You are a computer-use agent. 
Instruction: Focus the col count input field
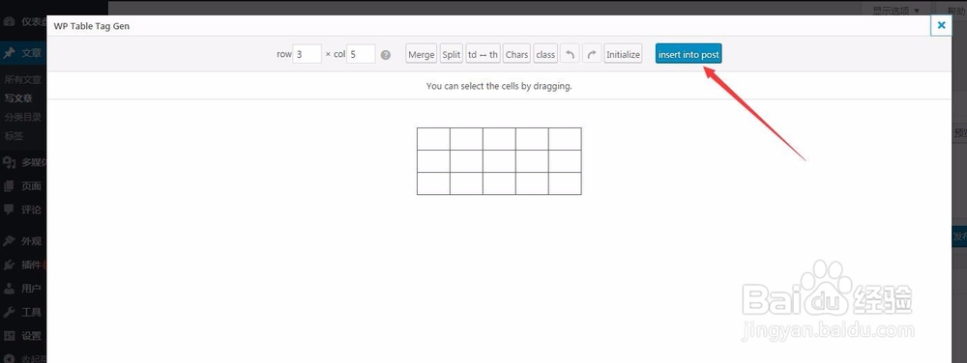point(361,54)
